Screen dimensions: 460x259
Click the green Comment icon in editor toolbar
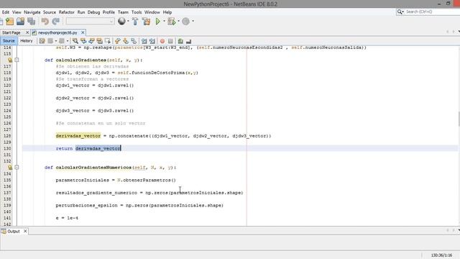click(x=180, y=41)
